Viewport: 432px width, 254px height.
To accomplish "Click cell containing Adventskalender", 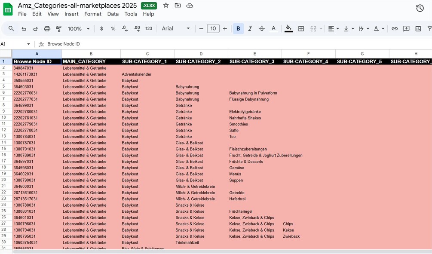I will click(x=147, y=74).
